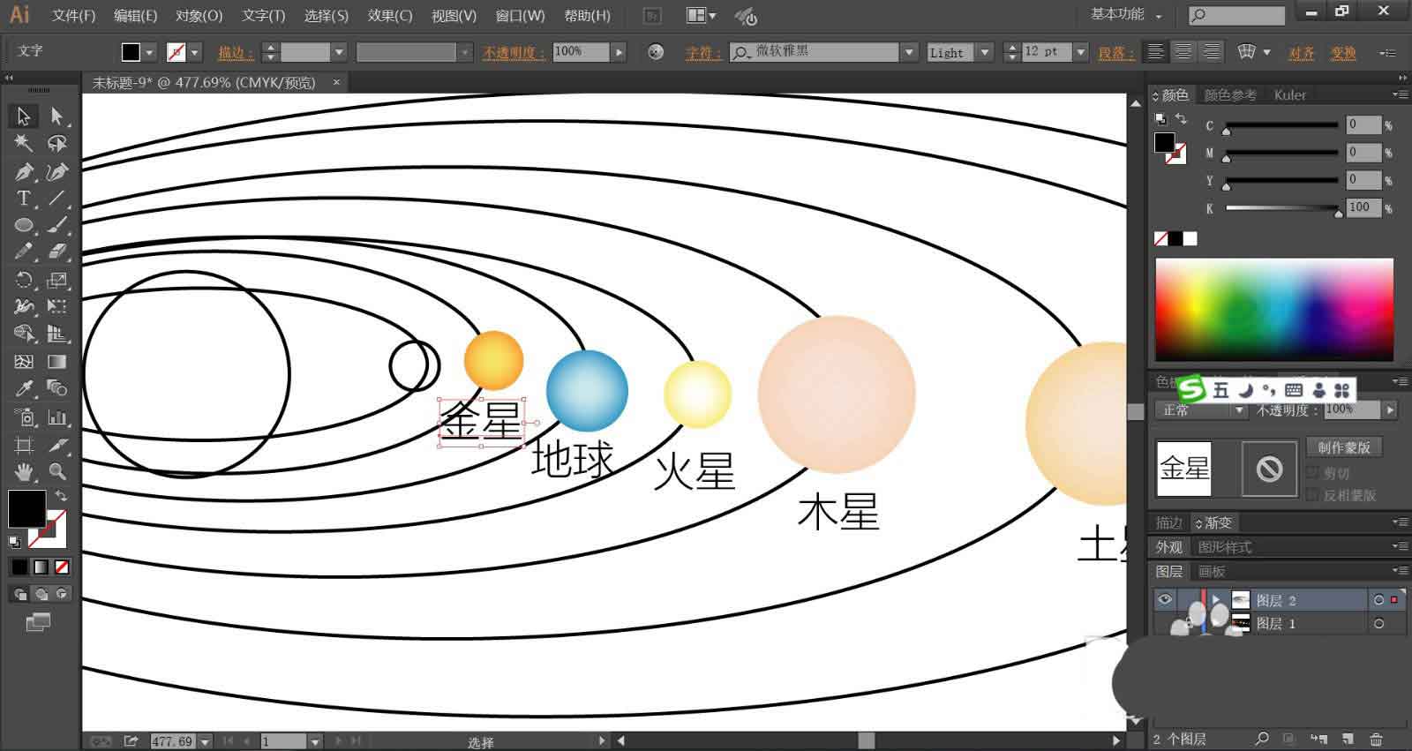The height and width of the screenshot is (751, 1412).
Task: Click the locate object magnifier in Layers panel
Action: coord(1262,739)
